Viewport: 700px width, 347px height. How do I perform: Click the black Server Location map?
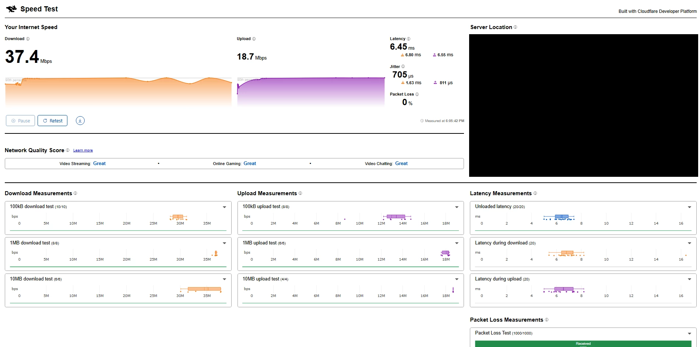583,105
